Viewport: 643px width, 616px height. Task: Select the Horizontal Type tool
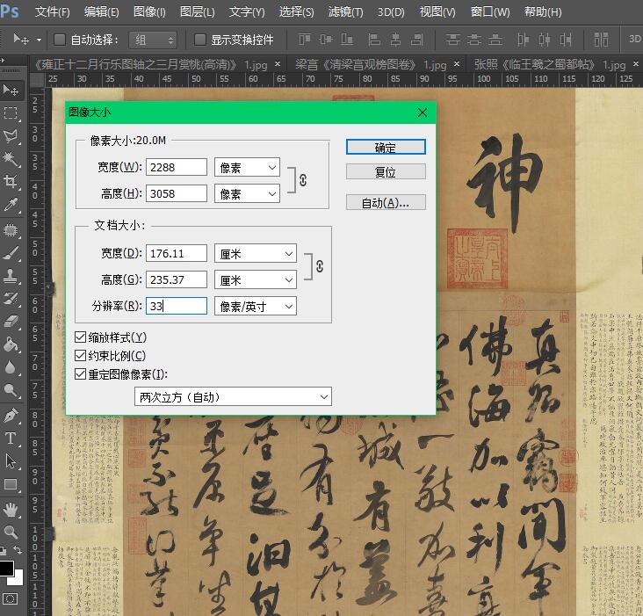[x=11, y=438]
